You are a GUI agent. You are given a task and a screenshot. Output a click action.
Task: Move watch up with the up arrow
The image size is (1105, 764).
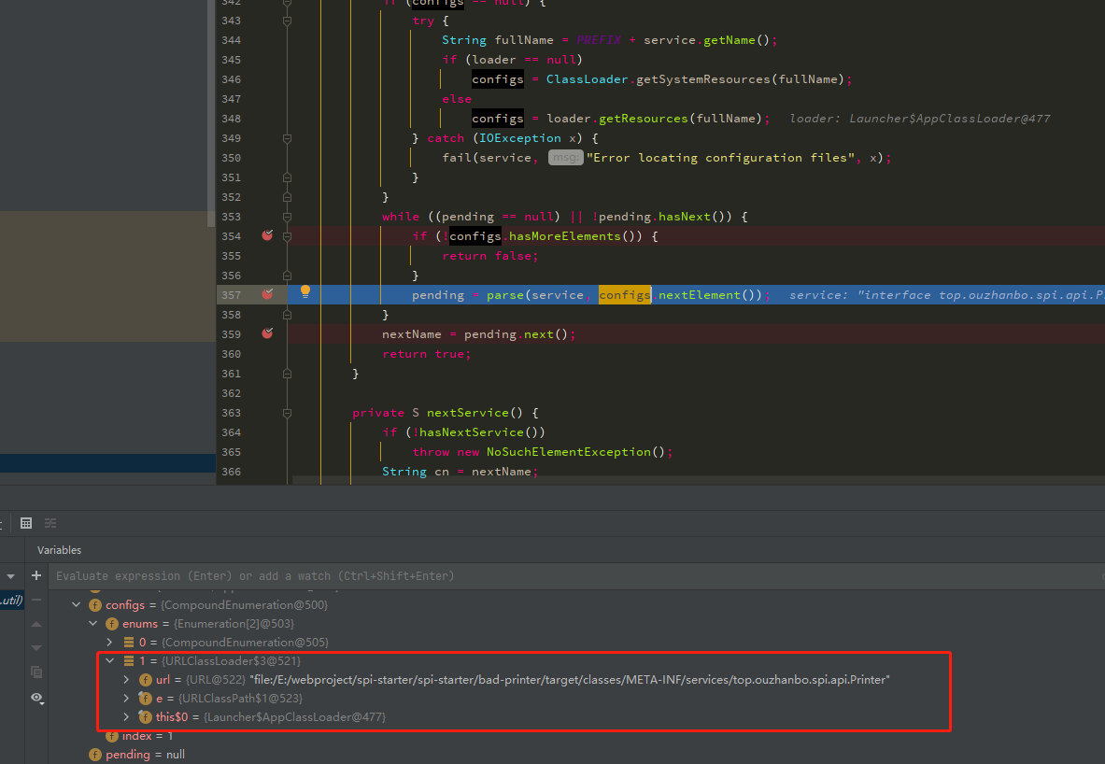click(x=36, y=624)
